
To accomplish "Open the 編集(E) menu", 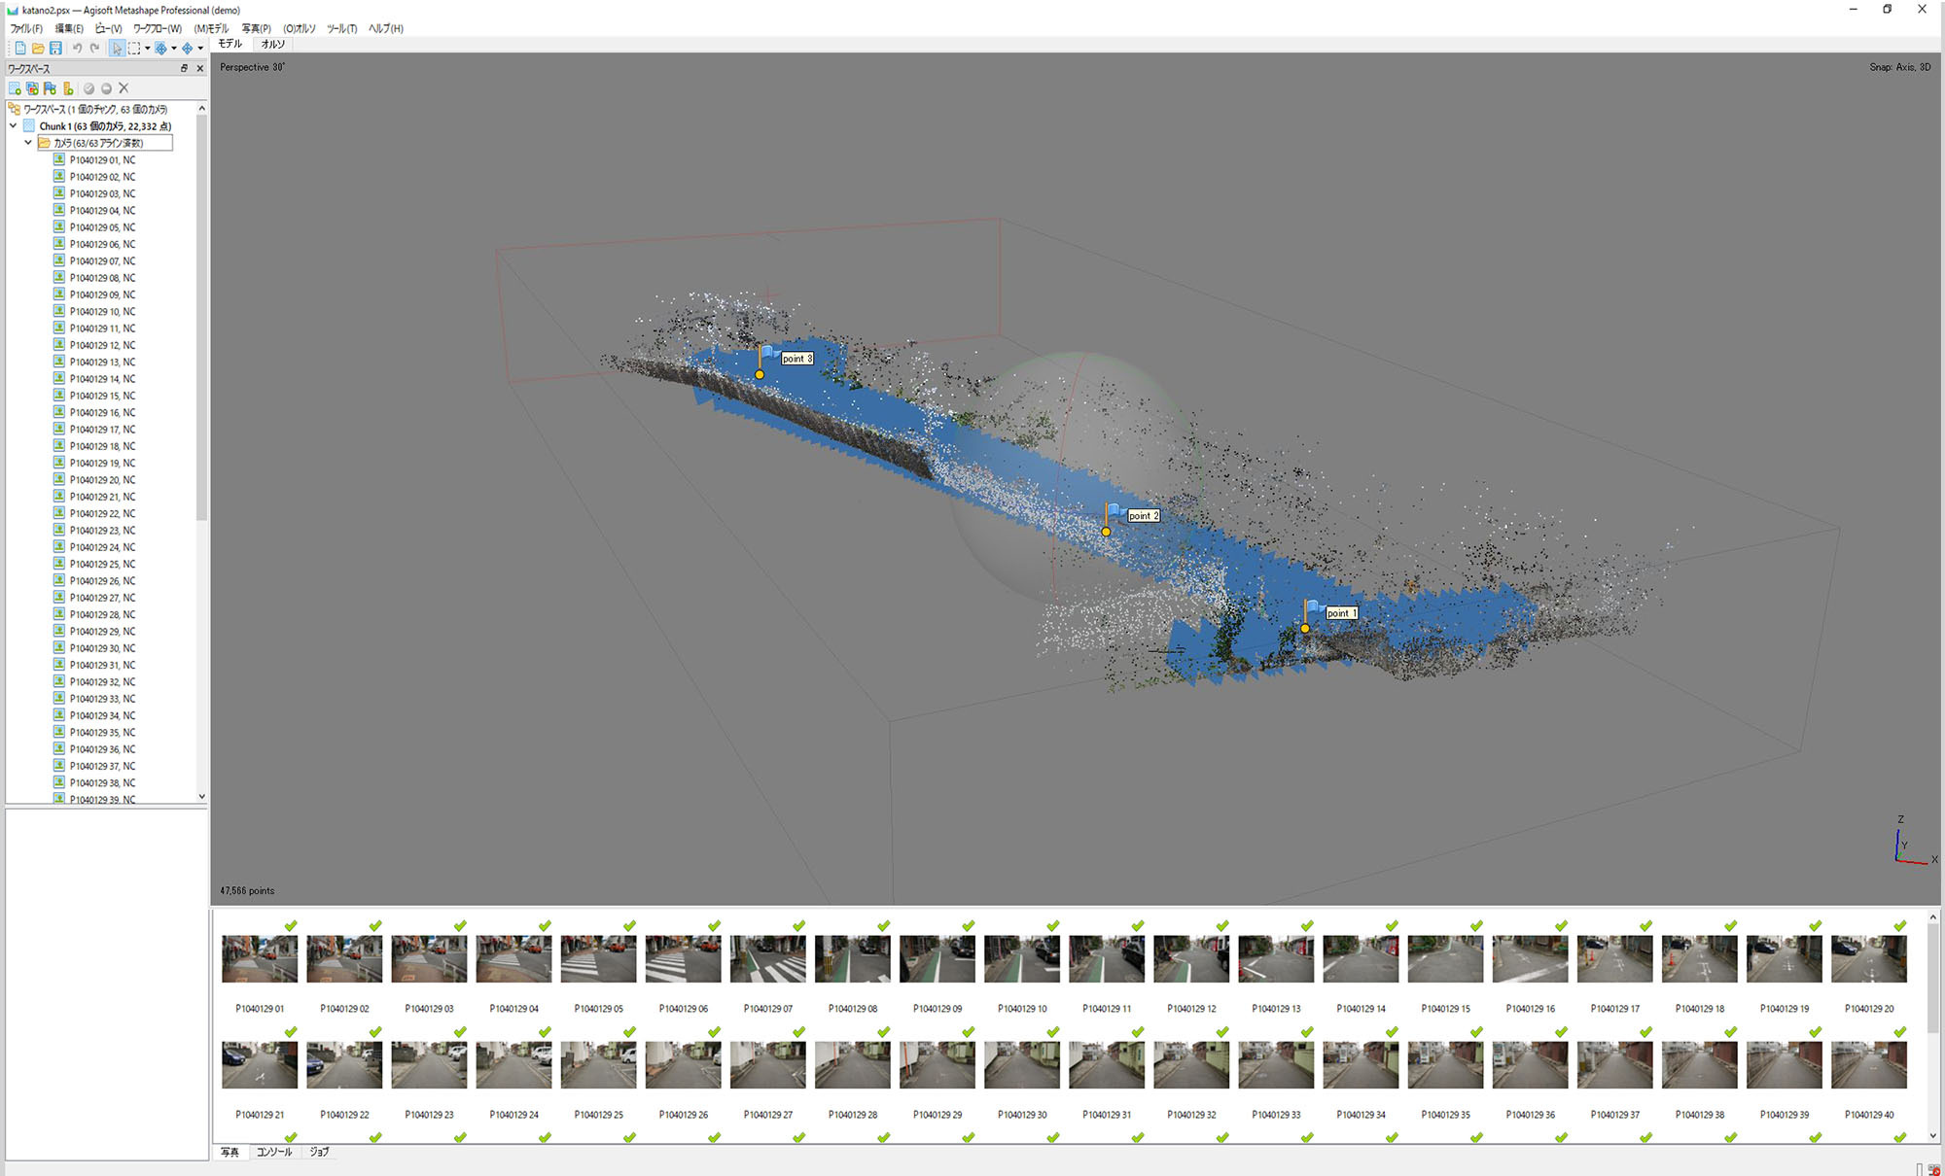I will tap(69, 28).
